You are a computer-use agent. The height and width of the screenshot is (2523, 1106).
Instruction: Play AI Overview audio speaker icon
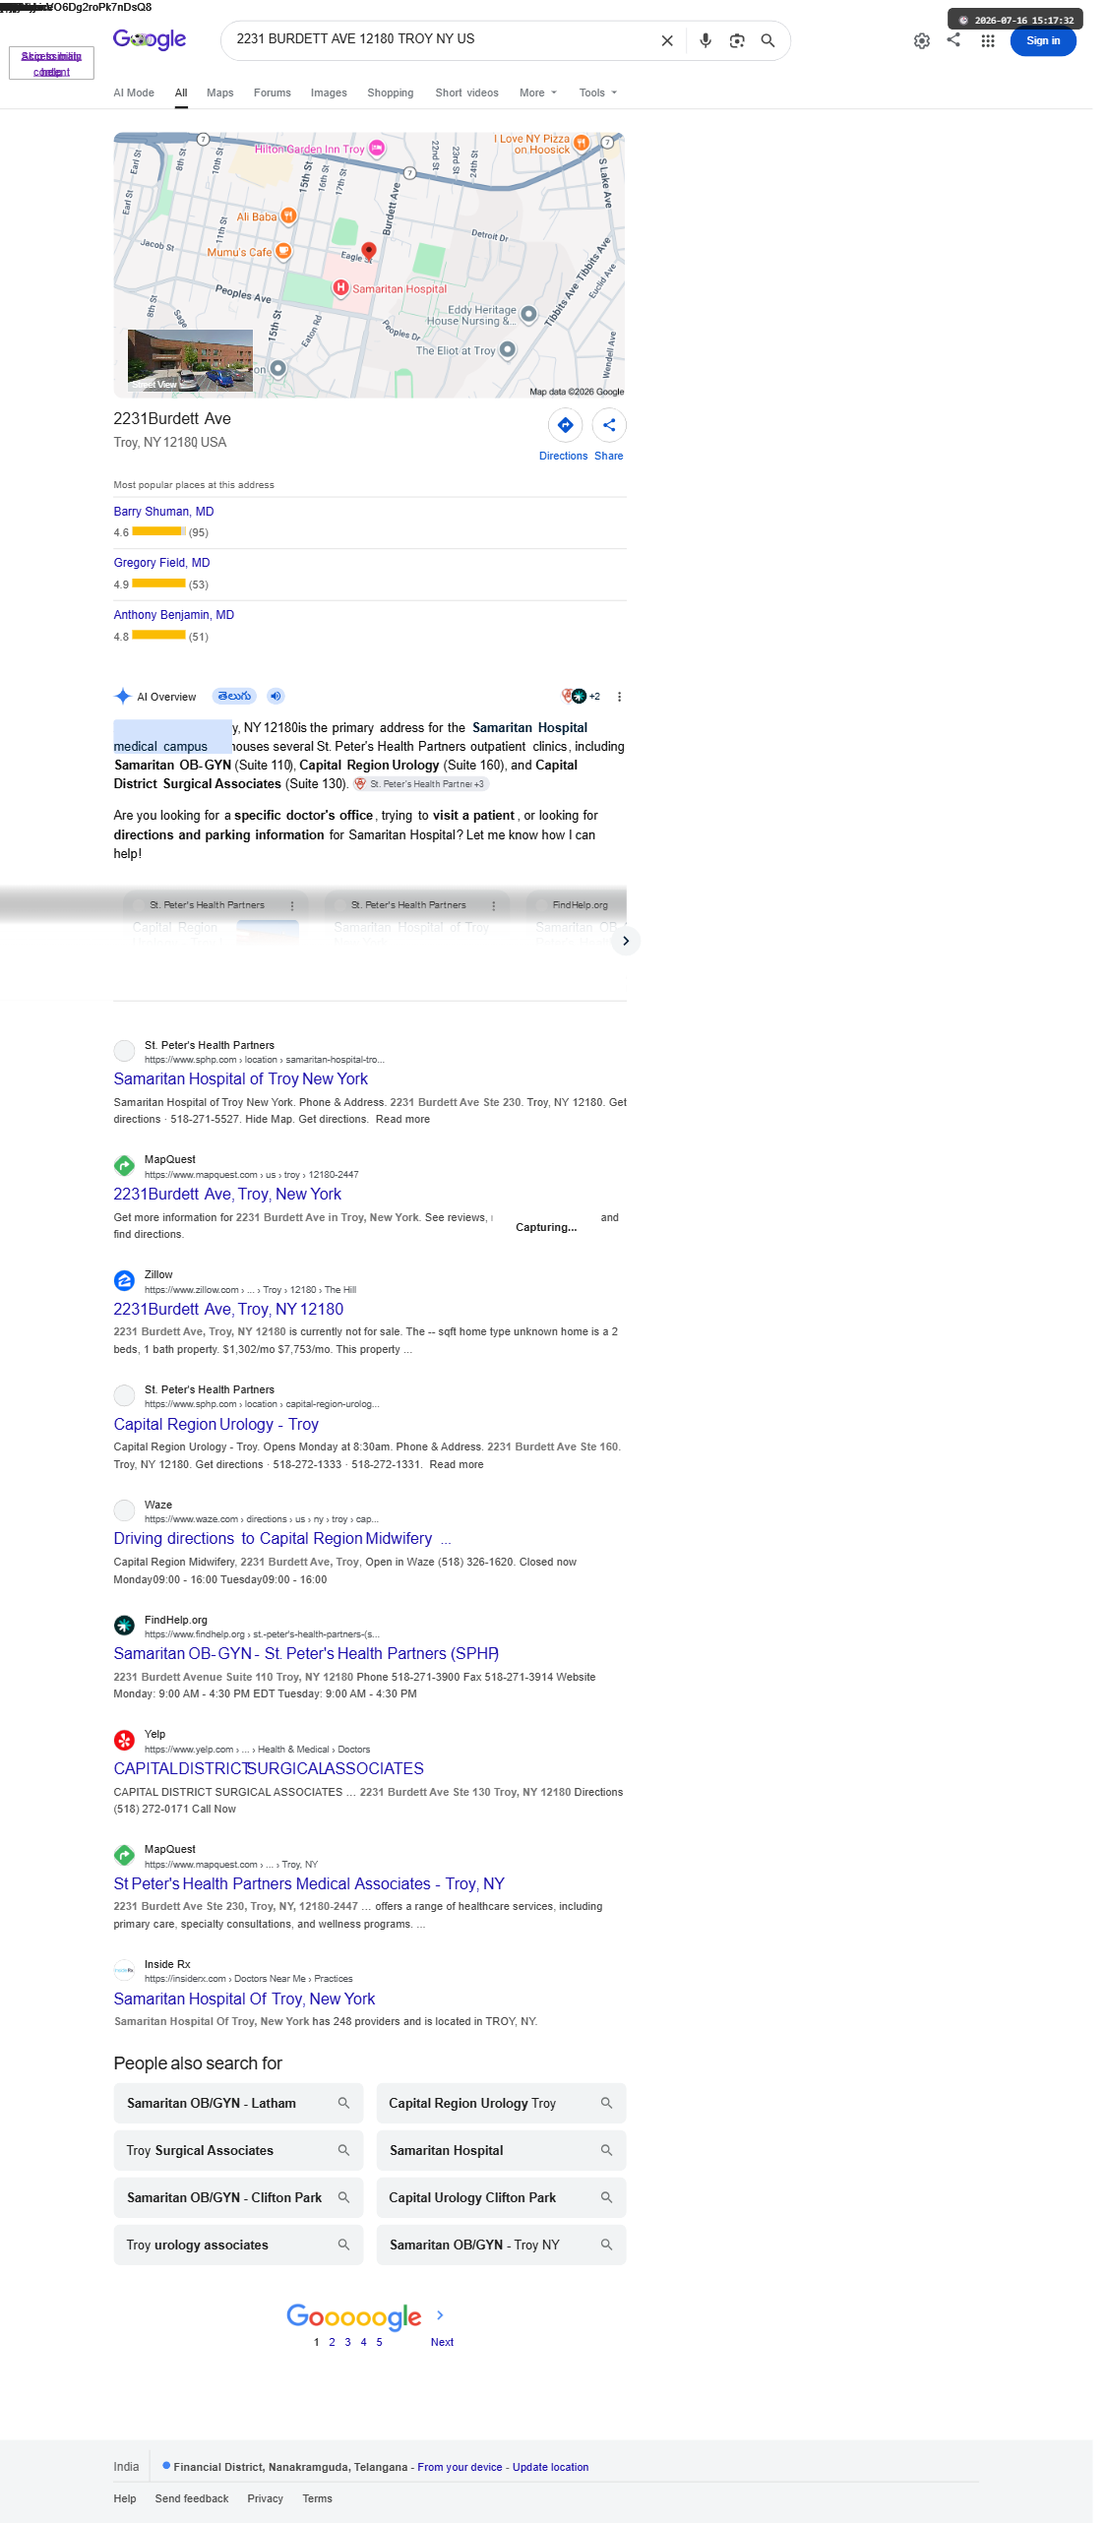[x=276, y=696]
